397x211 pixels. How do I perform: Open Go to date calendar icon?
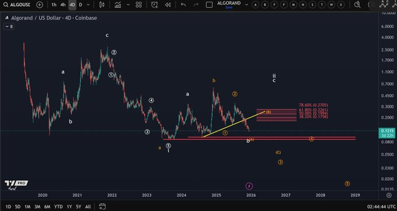pyautogui.click(x=102, y=206)
